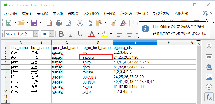Select the Clone Formatting brush
This screenshot has width=215, height=104.
[x=114, y=23]
